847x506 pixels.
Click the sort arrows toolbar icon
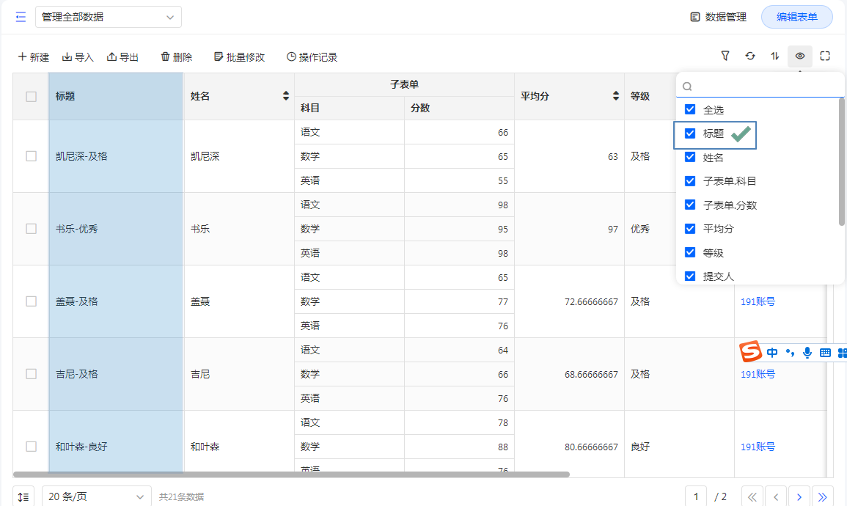pos(775,56)
